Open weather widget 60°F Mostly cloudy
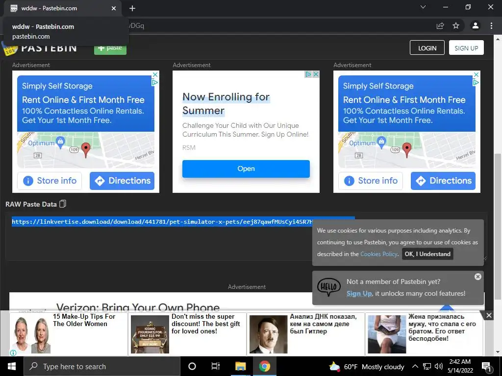Image resolution: width=502 pixels, height=376 pixels. point(367,367)
